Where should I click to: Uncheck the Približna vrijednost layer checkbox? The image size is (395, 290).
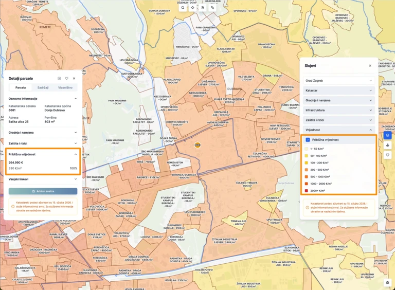[308, 140]
